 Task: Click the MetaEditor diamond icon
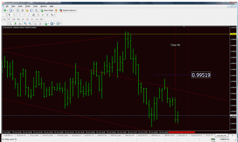pos(56,10)
